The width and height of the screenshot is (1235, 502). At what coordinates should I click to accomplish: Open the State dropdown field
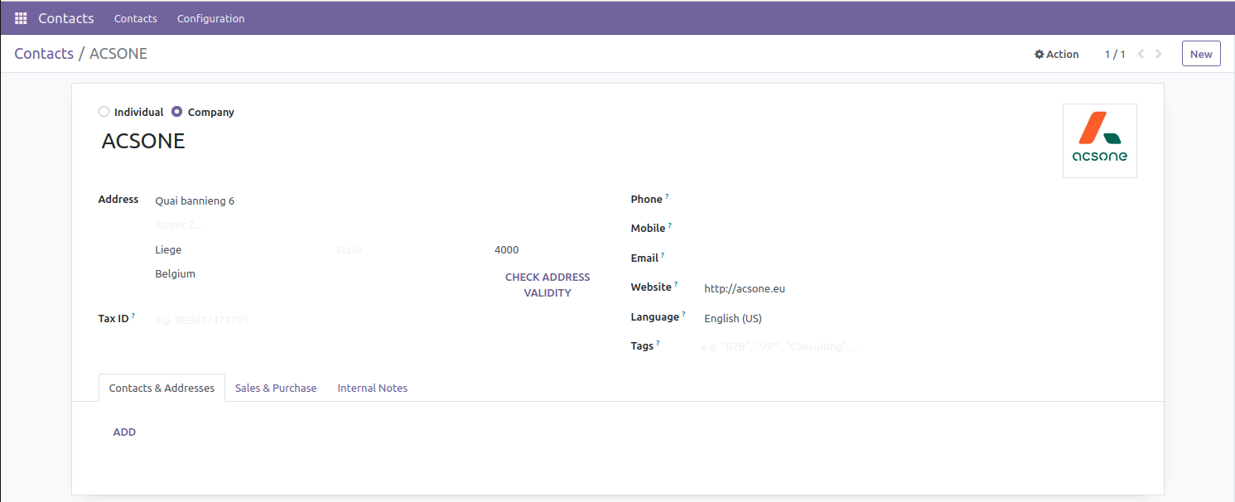tap(410, 250)
